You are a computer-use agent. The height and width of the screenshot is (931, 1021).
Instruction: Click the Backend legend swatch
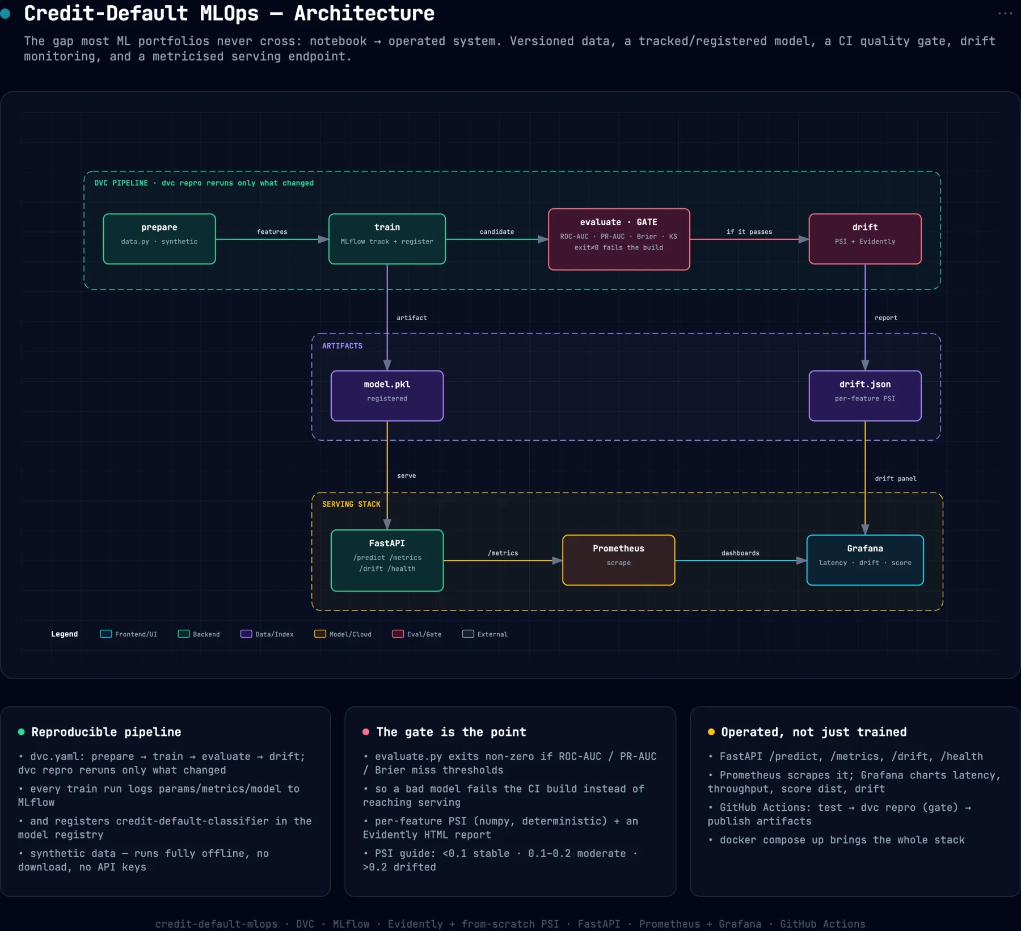coord(184,634)
